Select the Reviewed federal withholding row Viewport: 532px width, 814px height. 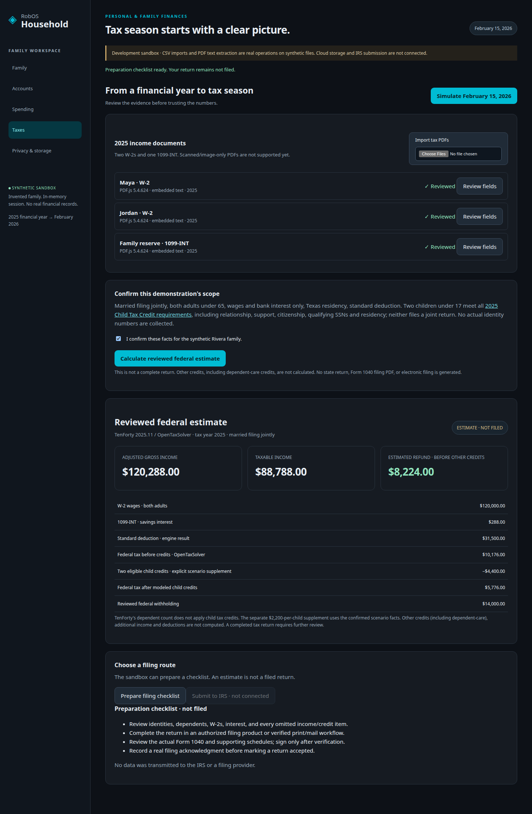click(x=311, y=604)
